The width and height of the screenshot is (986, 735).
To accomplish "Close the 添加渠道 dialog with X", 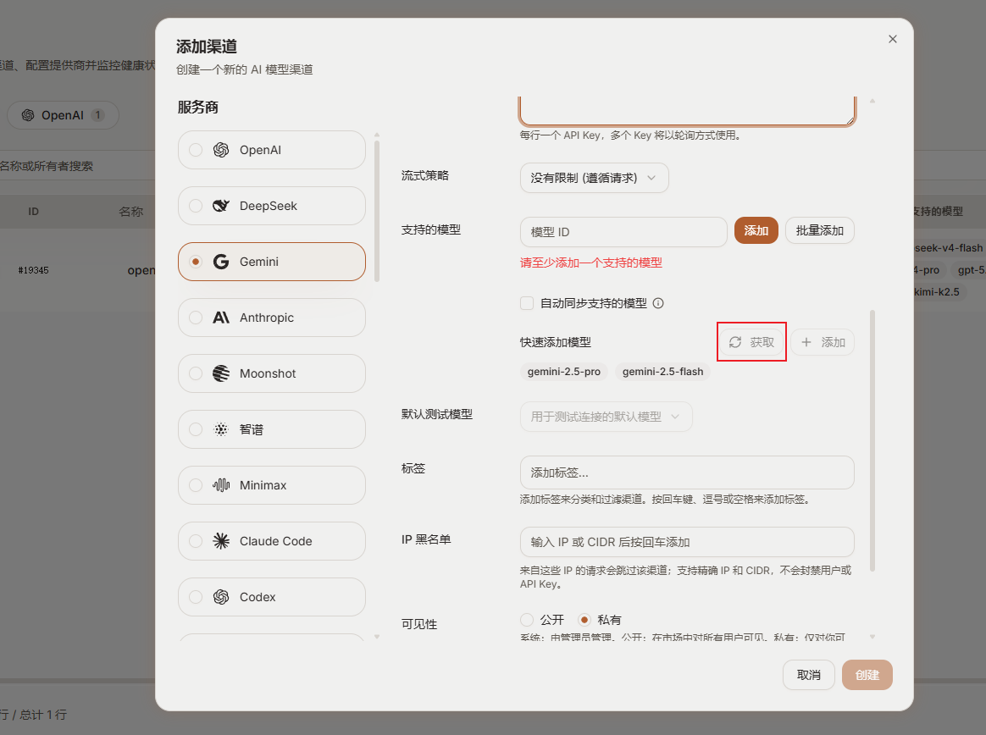I will (x=892, y=39).
